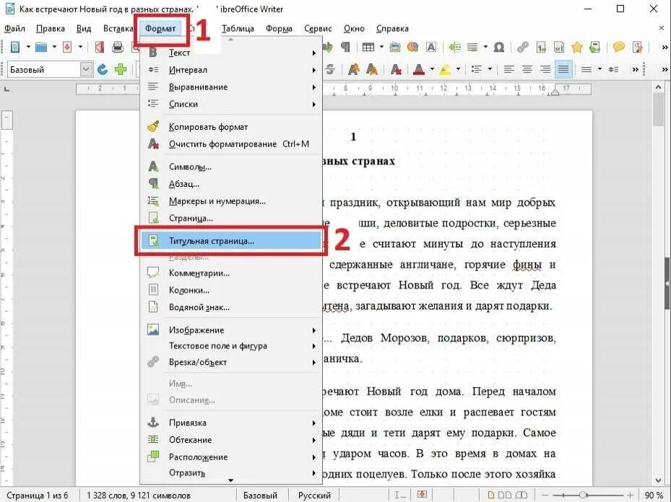Apply the yellow highlighting color
Viewport: 671px width, 502px height.
[445, 69]
